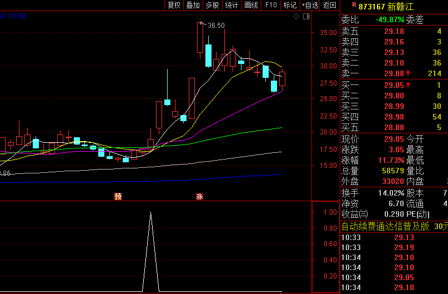Open the 统计 statistics tool

(x=231, y=5)
